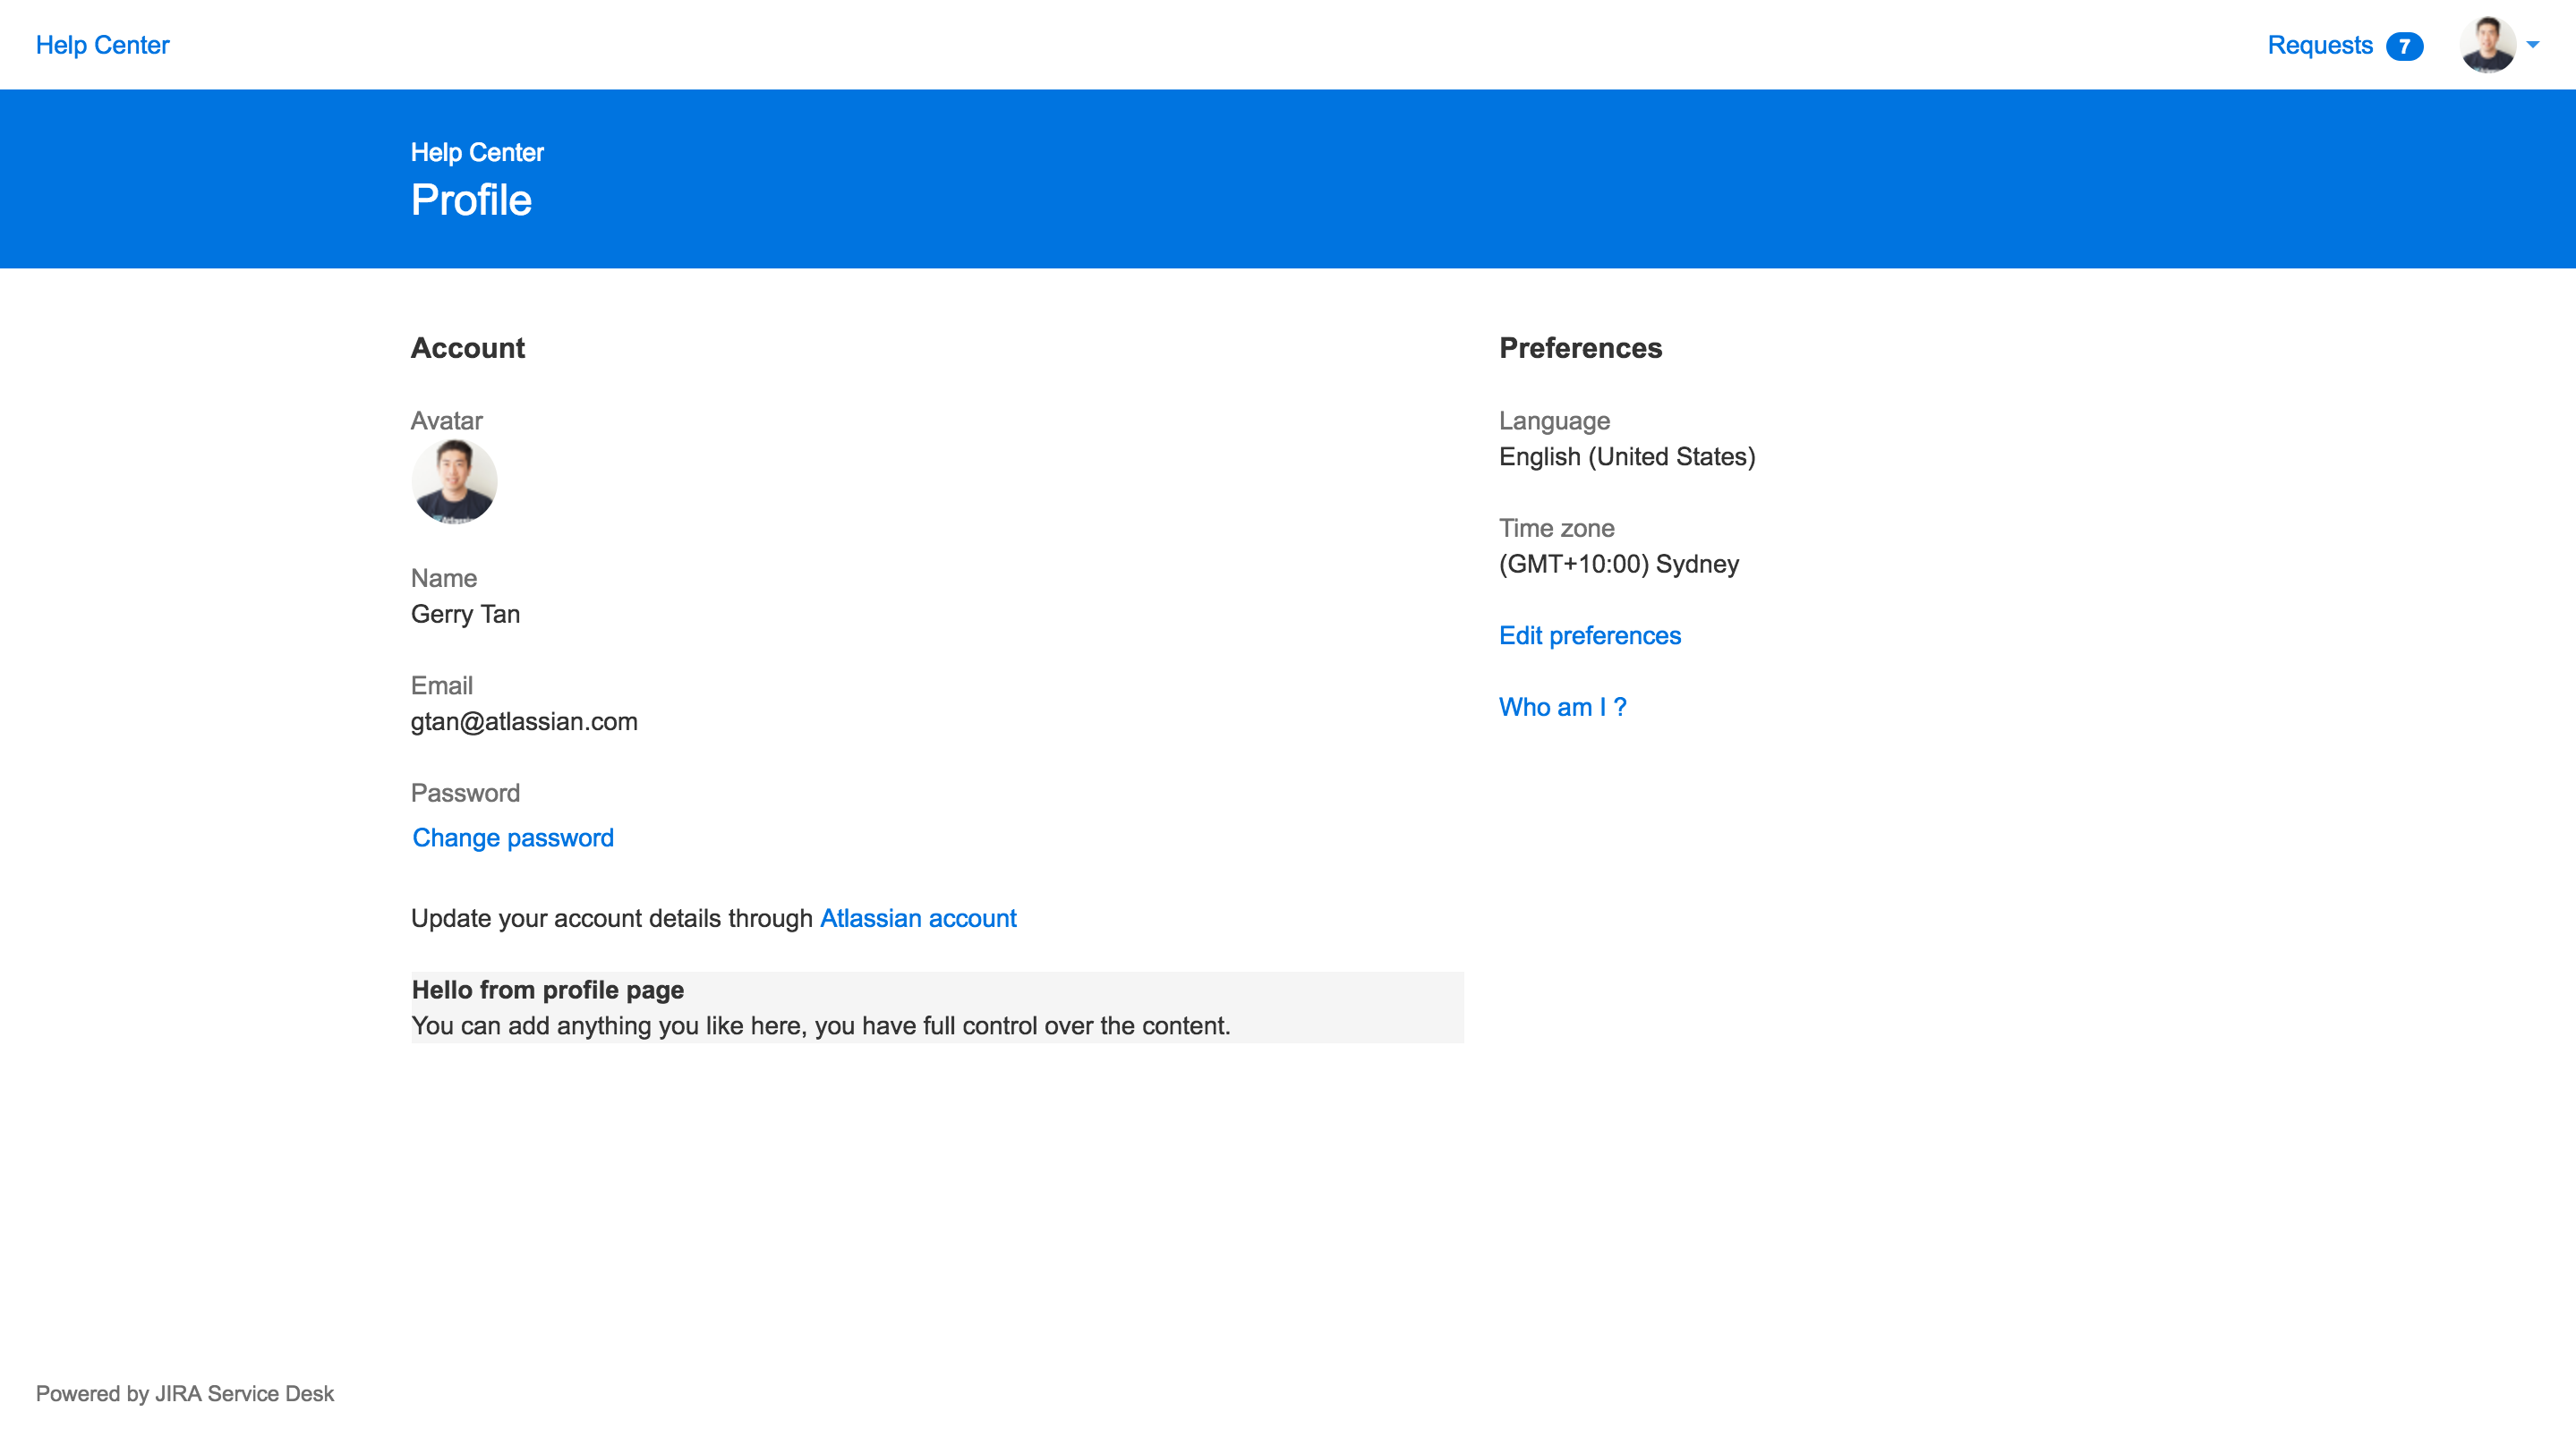Click the 'Hello from profile page' heading
This screenshot has width=2576, height=1437.
pyautogui.click(x=548, y=990)
